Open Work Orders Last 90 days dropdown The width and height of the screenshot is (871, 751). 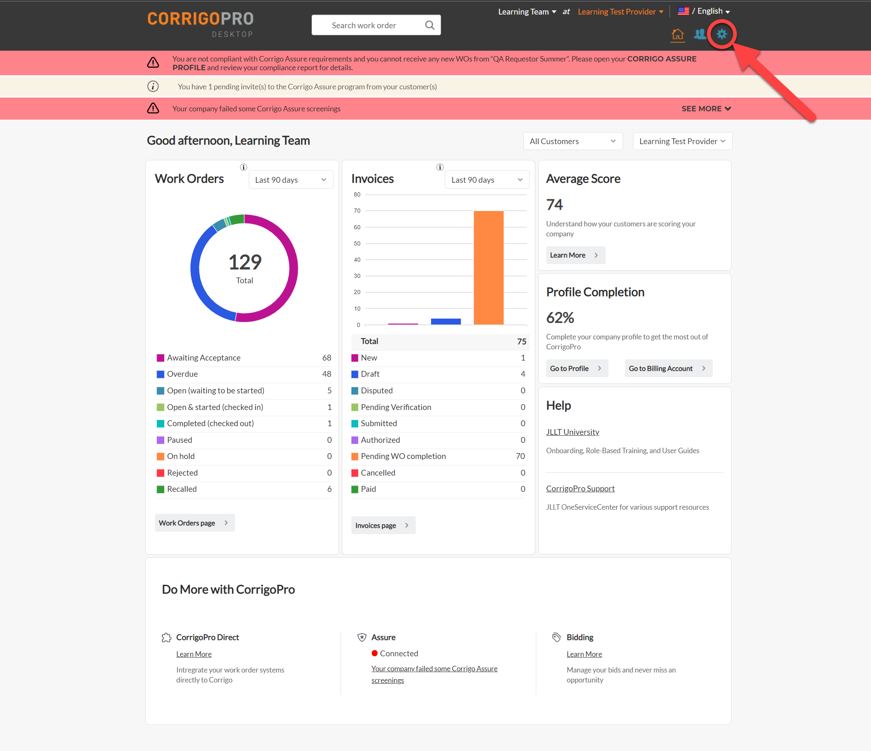tap(290, 180)
